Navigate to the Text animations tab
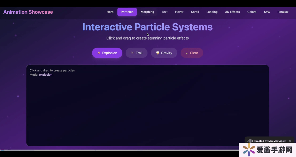The image size is (296, 157). pyautogui.click(x=165, y=12)
